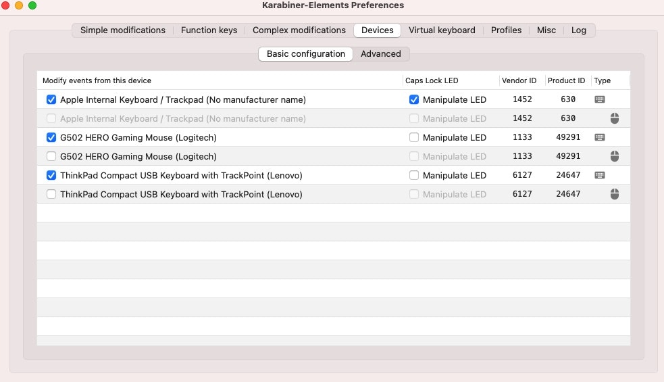664x382 pixels.
Task: Enable Manipulate LED for ThinkPad keyboard row
Action: pos(413,175)
